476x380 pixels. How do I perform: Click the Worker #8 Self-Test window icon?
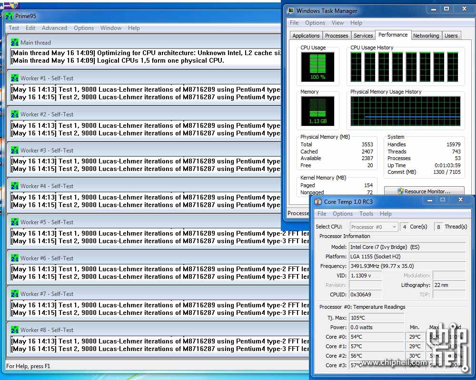click(15, 330)
